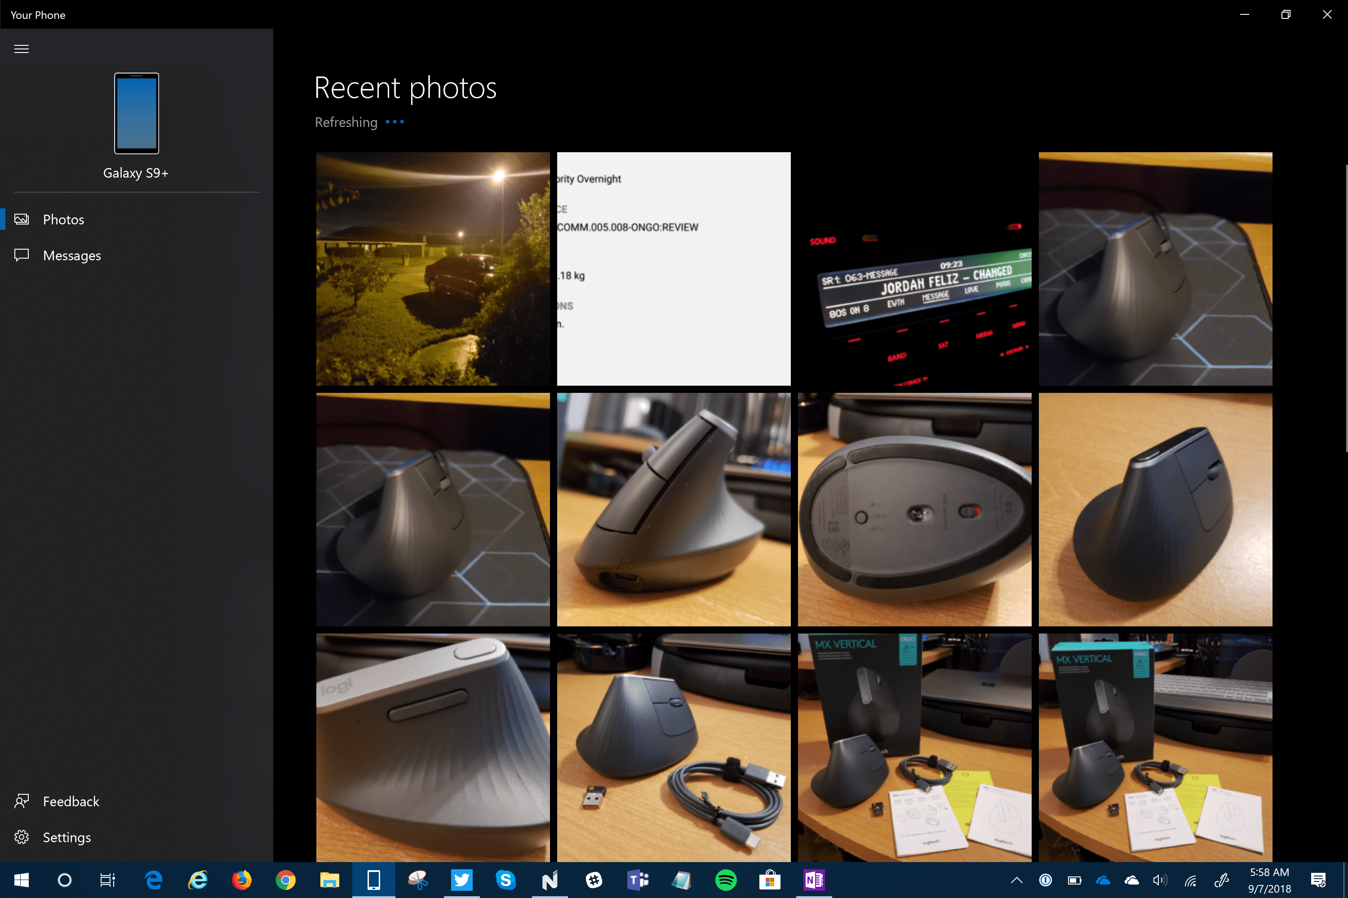The height and width of the screenshot is (898, 1348).
Task: Open Task View on the taskbar
Action: [x=107, y=880]
